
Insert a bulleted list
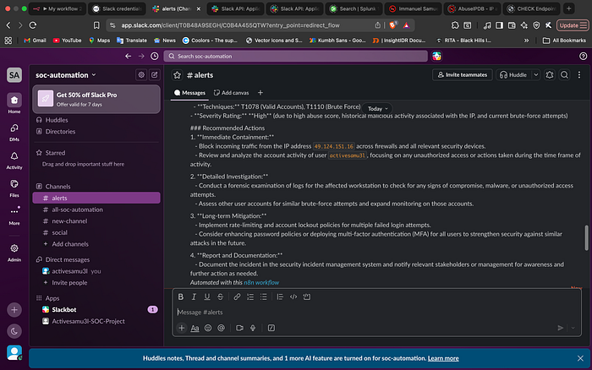click(263, 297)
